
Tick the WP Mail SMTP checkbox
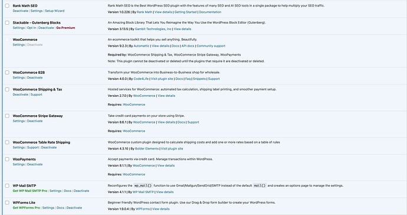click(7, 186)
